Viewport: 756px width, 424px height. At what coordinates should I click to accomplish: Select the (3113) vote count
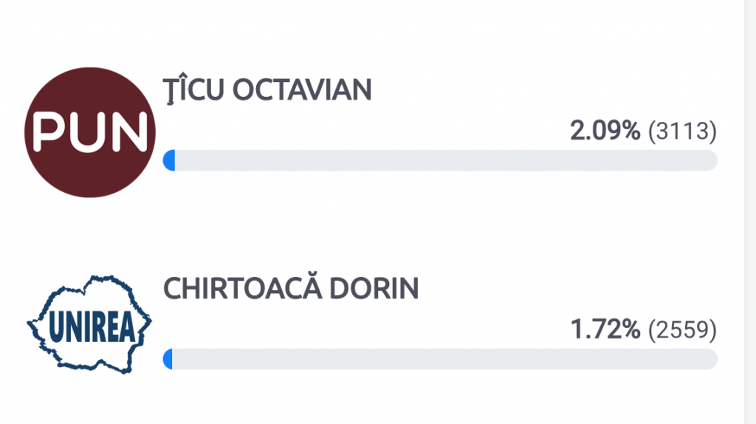coord(682,131)
